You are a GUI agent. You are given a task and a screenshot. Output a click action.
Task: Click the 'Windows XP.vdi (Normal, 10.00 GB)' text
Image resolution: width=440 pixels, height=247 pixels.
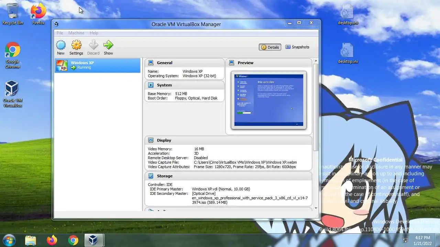[x=221, y=189]
